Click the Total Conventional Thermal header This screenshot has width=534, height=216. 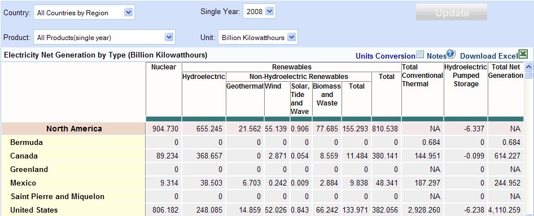422,76
